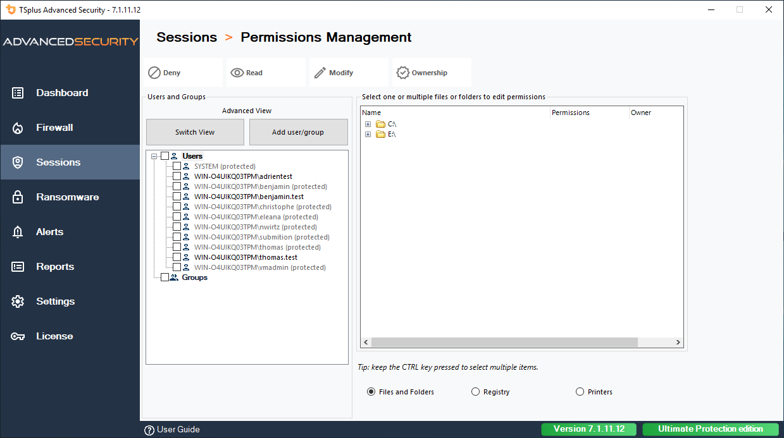This screenshot has height=438, width=784.
Task: Click the horizontal scrollbar right arrow
Action: 678,342
